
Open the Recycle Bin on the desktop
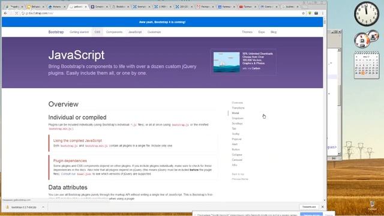pyautogui.click(x=372, y=205)
